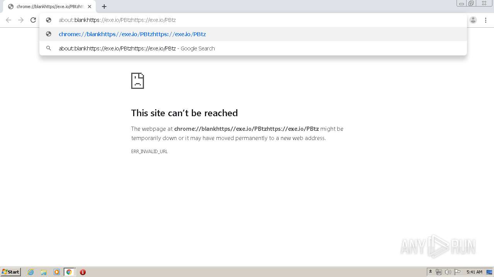This screenshot has height=277, width=494.
Task: Open the Chrome profile avatar
Action: tap(473, 20)
